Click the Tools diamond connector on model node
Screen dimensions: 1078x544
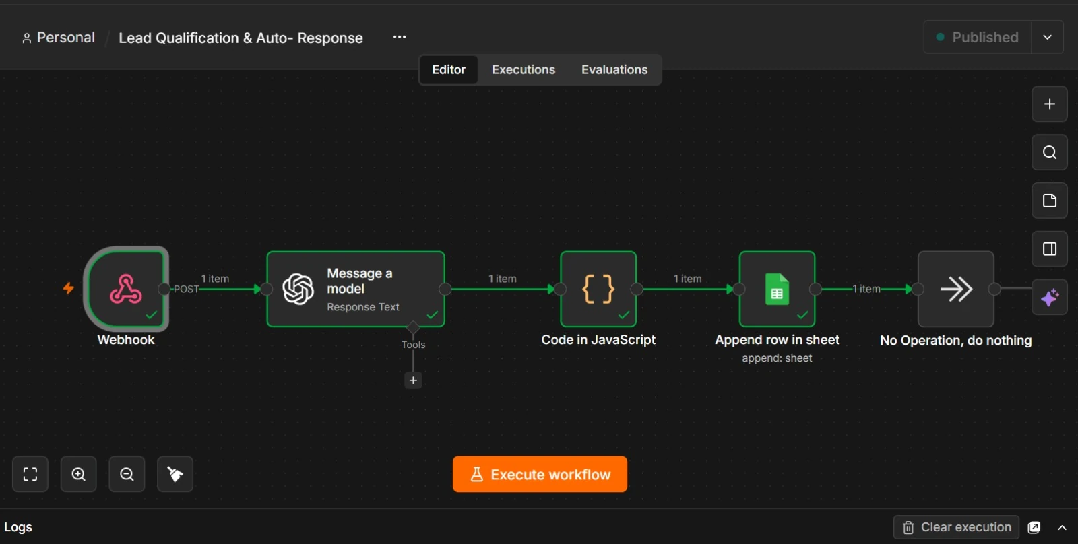pos(413,327)
